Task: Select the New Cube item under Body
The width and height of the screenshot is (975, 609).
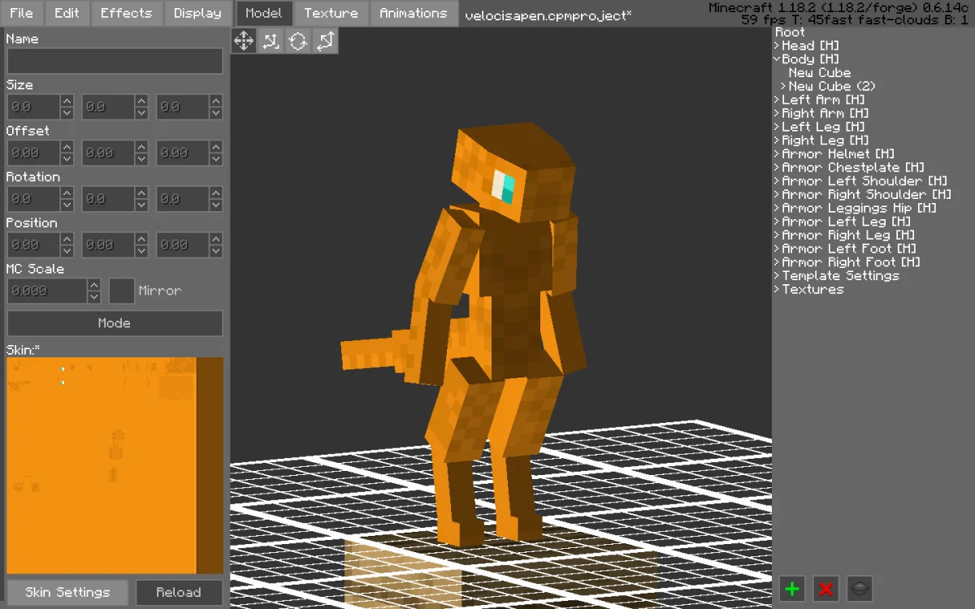Action: 820,73
